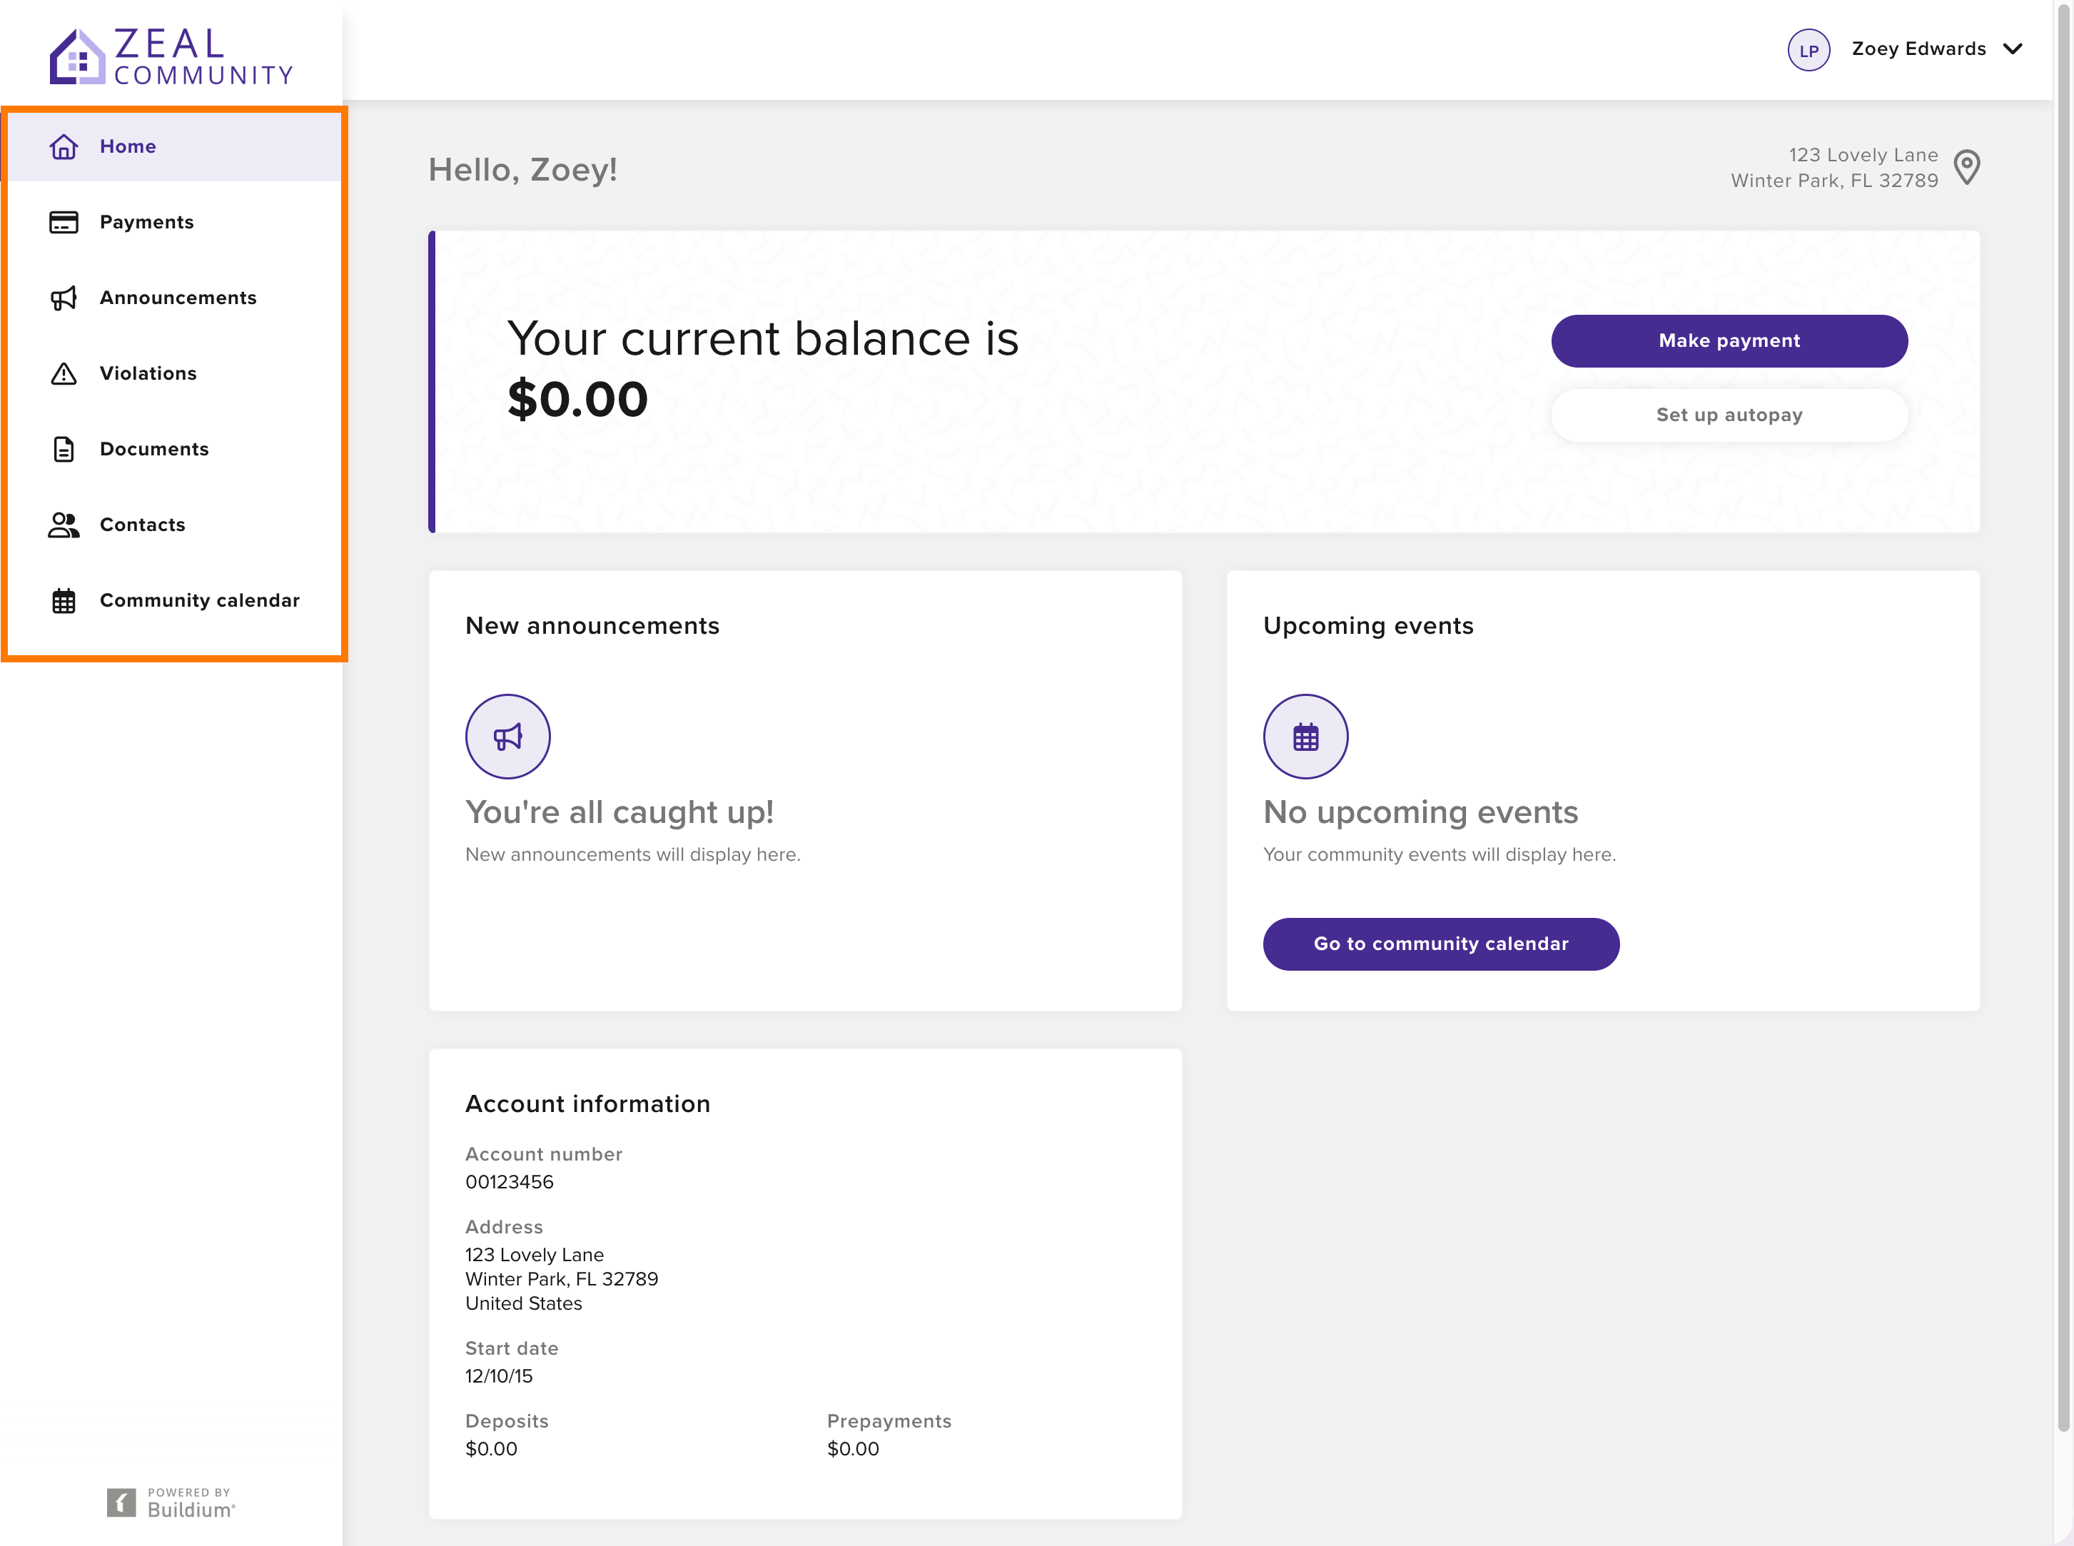Click the No upcoming events message
This screenshot has height=1546, width=2074.
coord(1420,812)
